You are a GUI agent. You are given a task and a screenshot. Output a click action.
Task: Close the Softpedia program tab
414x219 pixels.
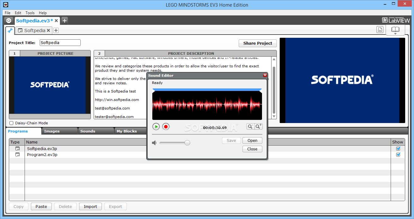[48, 31]
